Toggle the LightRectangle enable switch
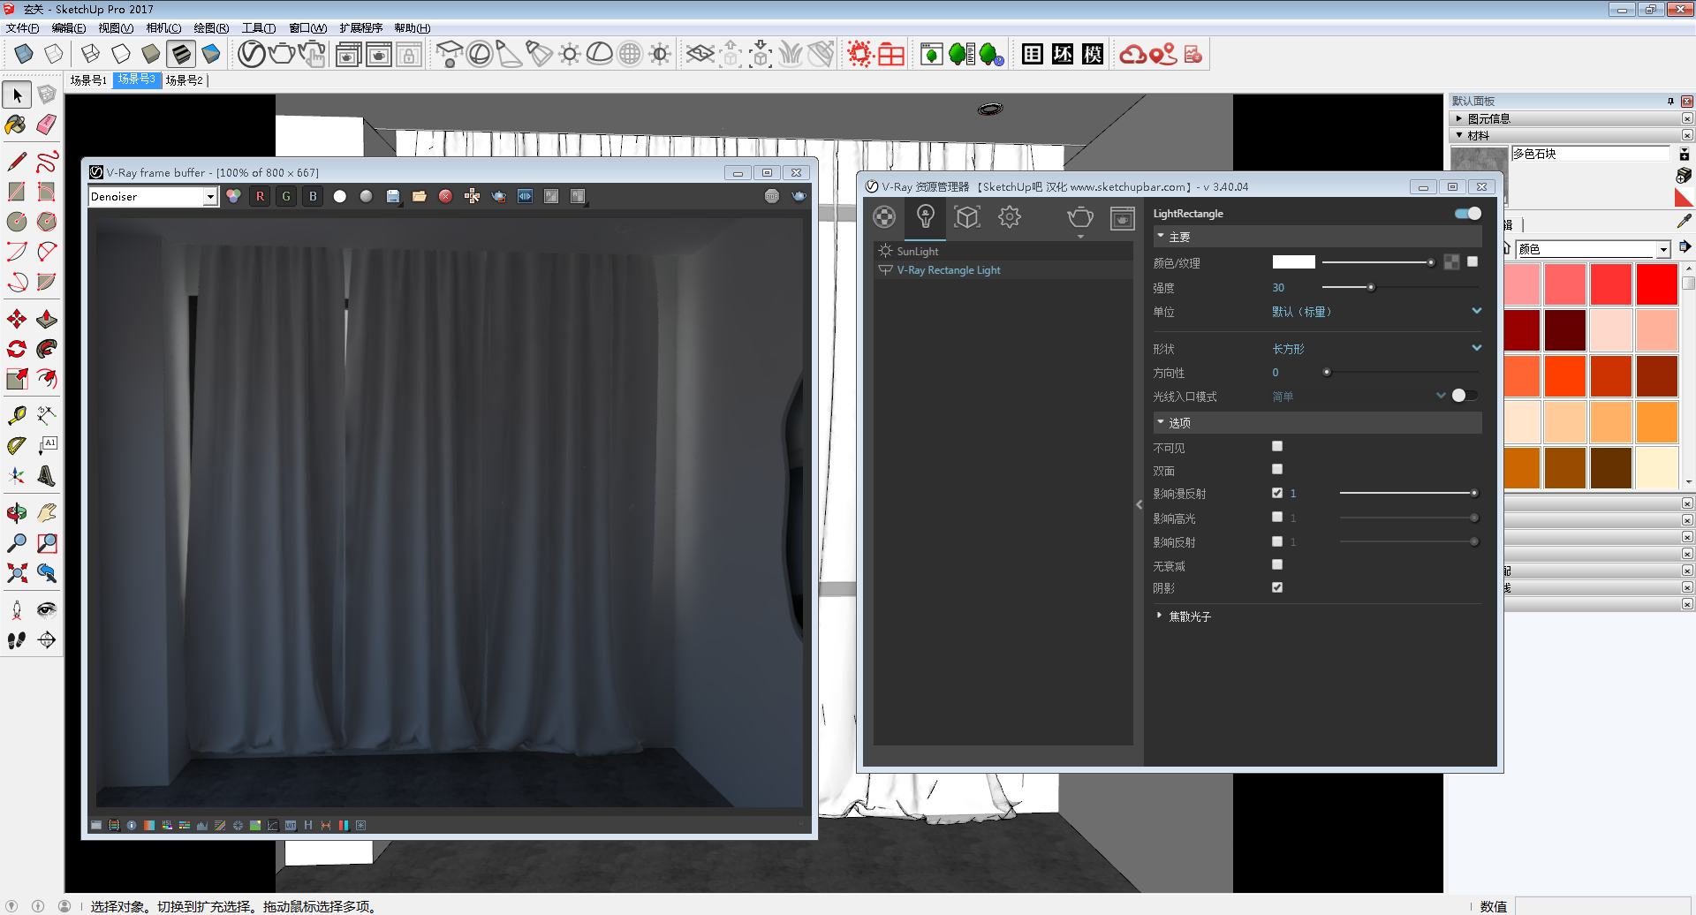The width and height of the screenshot is (1696, 915). 1467,214
